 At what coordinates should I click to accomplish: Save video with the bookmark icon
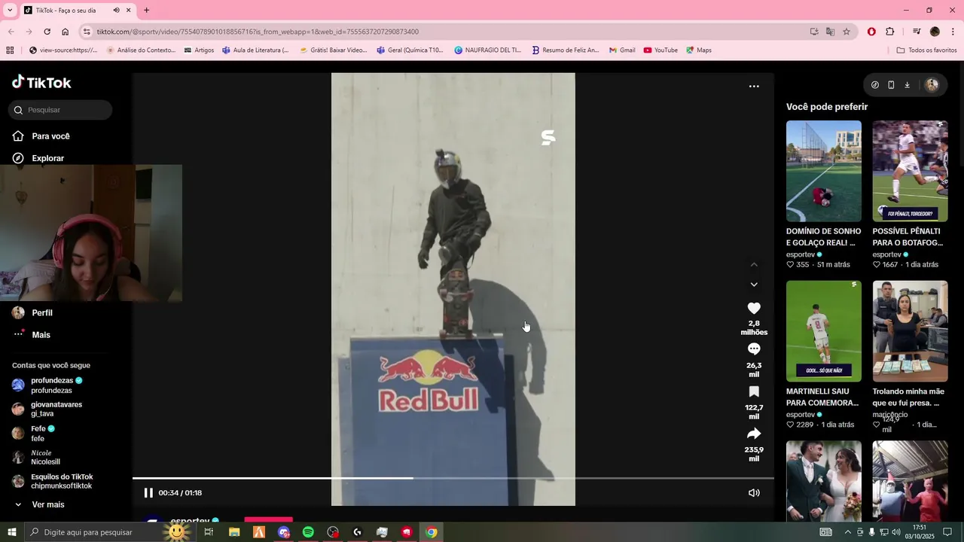pos(754,391)
